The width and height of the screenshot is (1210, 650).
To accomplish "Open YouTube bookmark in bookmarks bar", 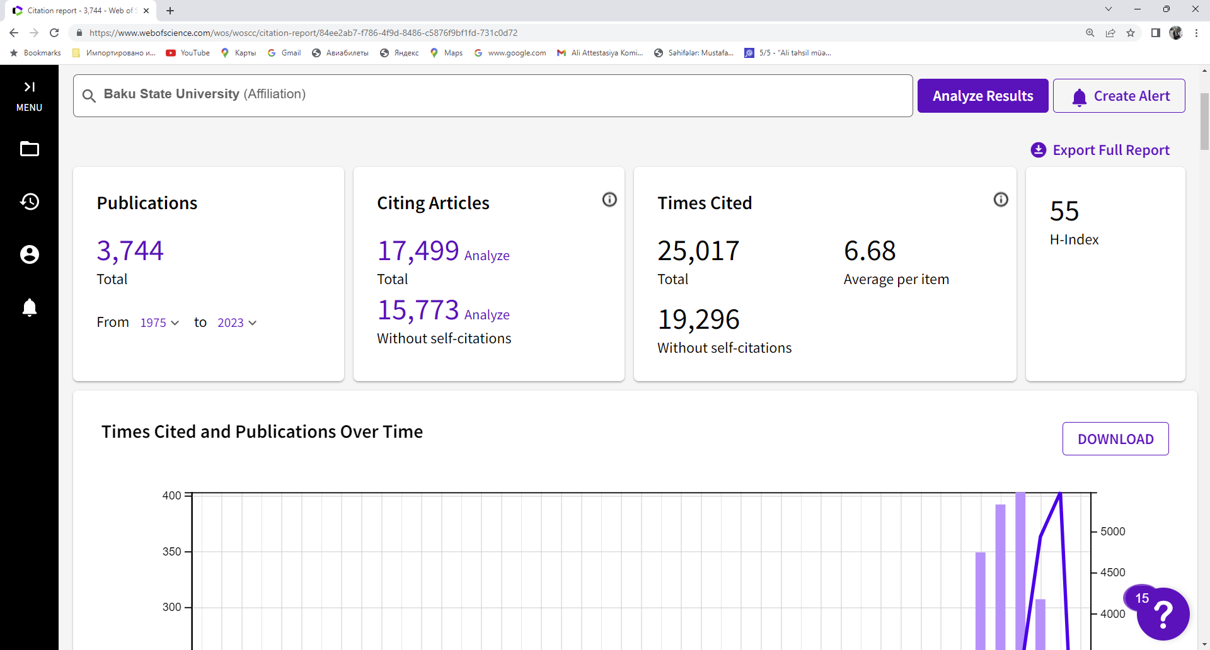I will pyautogui.click(x=188, y=53).
